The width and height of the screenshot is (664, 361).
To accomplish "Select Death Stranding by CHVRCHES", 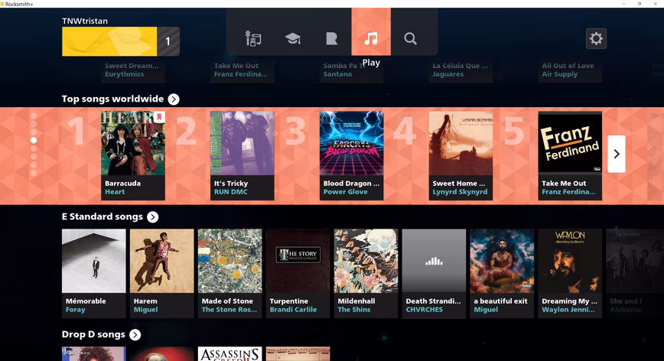I will coord(434,273).
